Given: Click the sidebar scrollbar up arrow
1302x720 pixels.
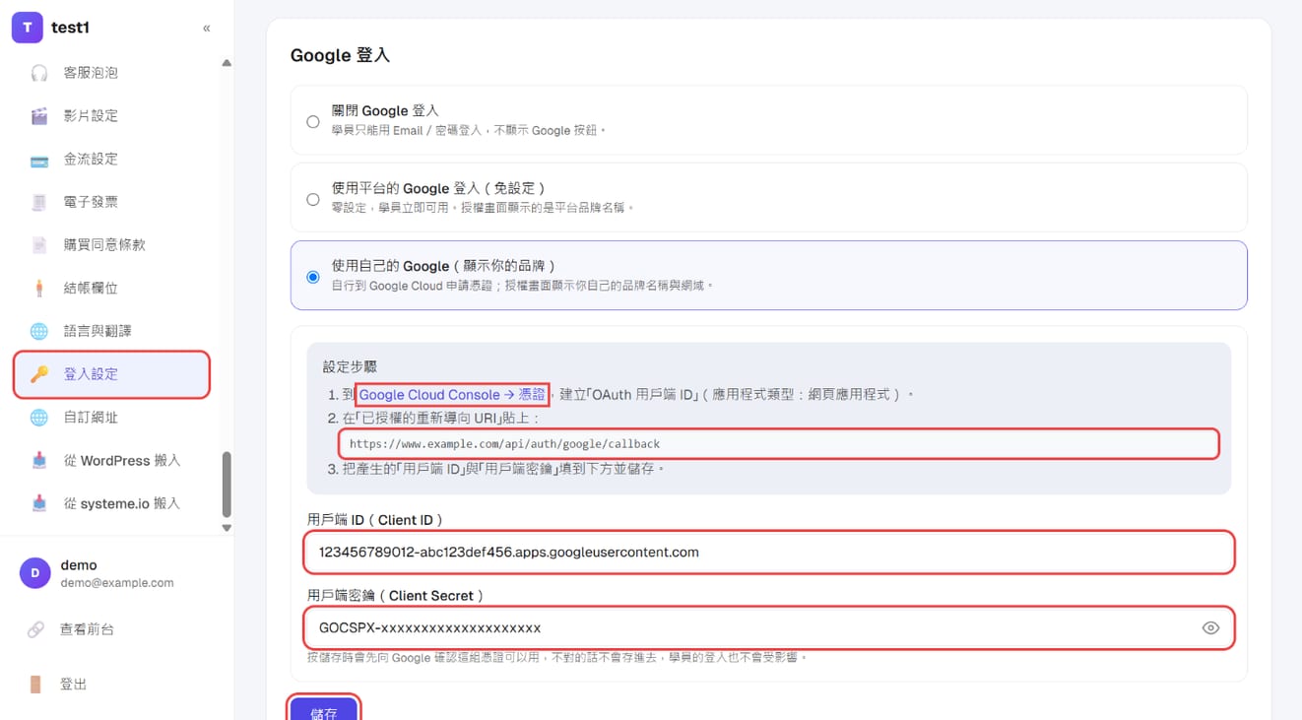Looking at the screenshot, I should 227,63.
